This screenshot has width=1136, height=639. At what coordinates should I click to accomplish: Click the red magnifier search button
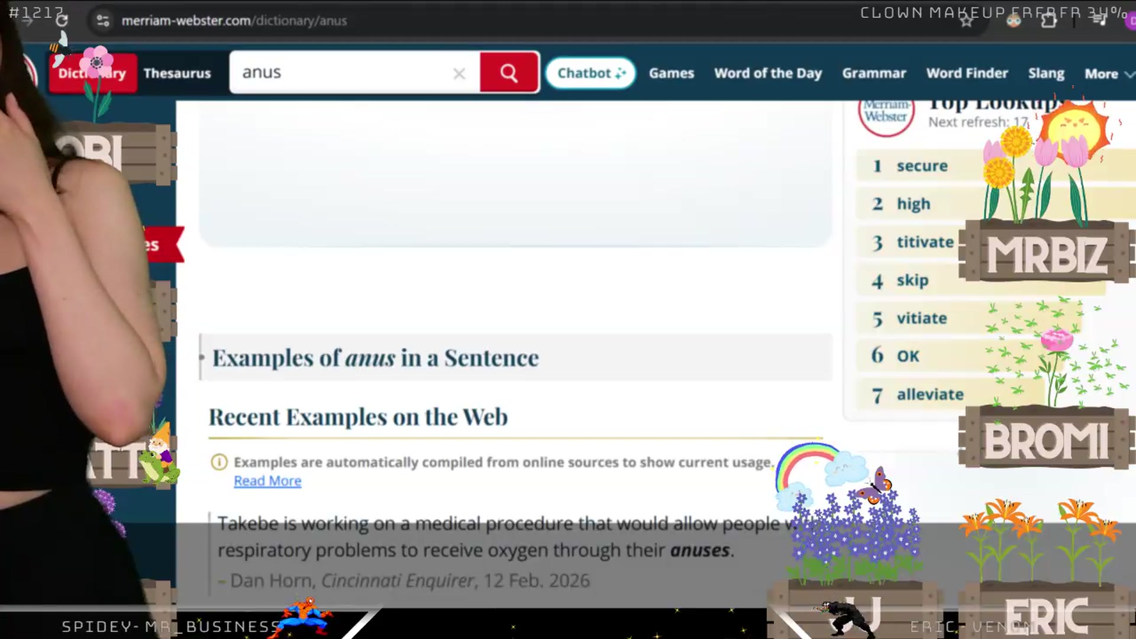pos(509,72)
